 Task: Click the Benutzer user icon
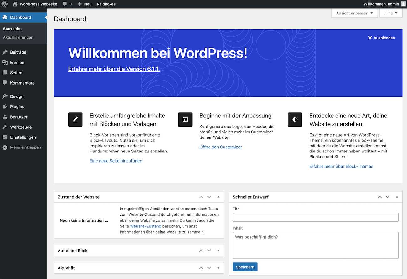(5, 117)
